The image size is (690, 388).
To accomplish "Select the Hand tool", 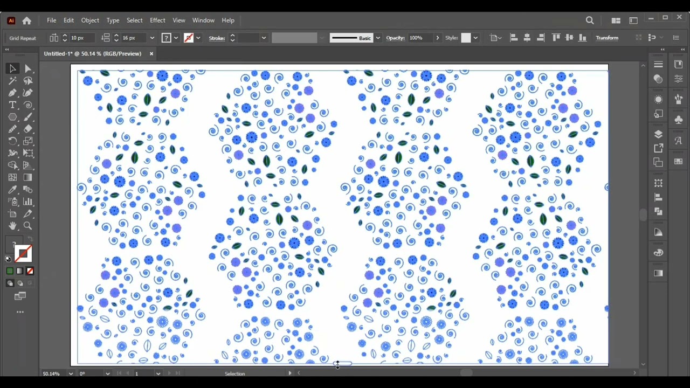I will click(x=12, y=226).
